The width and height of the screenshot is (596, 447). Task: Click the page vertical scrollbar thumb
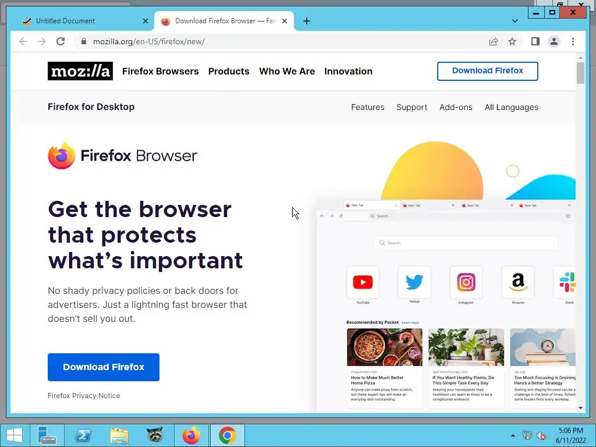click(x=580, y=73)
